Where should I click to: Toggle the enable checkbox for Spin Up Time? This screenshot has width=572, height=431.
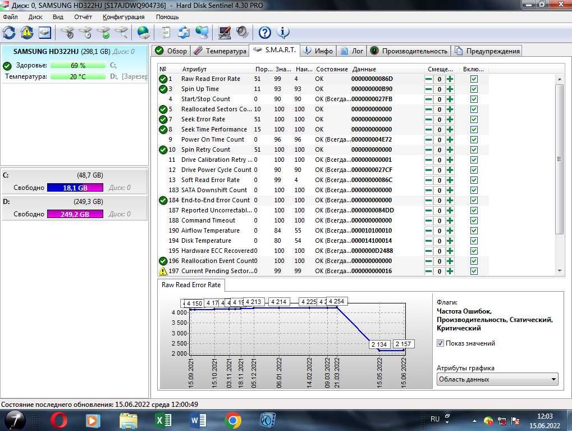(474, 89)
